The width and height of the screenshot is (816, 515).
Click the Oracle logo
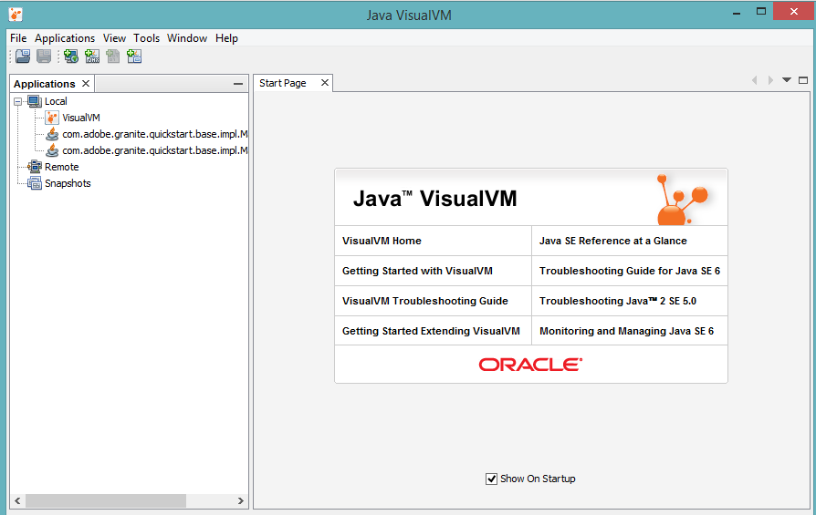click(x=530, y=365)
